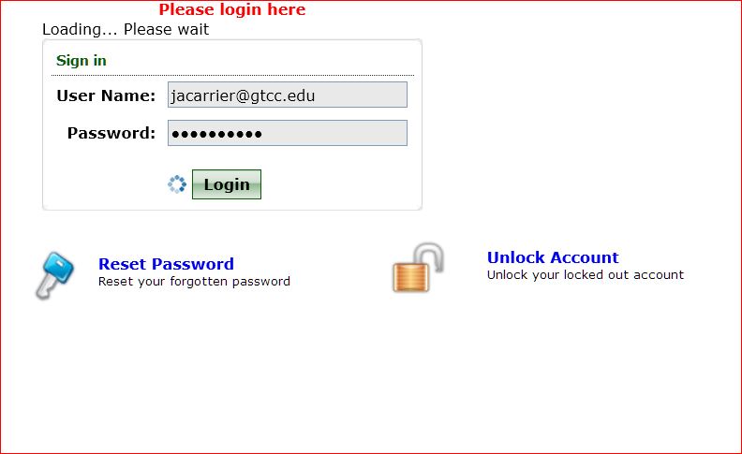Click 'Unlock your locked out account' description

tap(586, 275)
